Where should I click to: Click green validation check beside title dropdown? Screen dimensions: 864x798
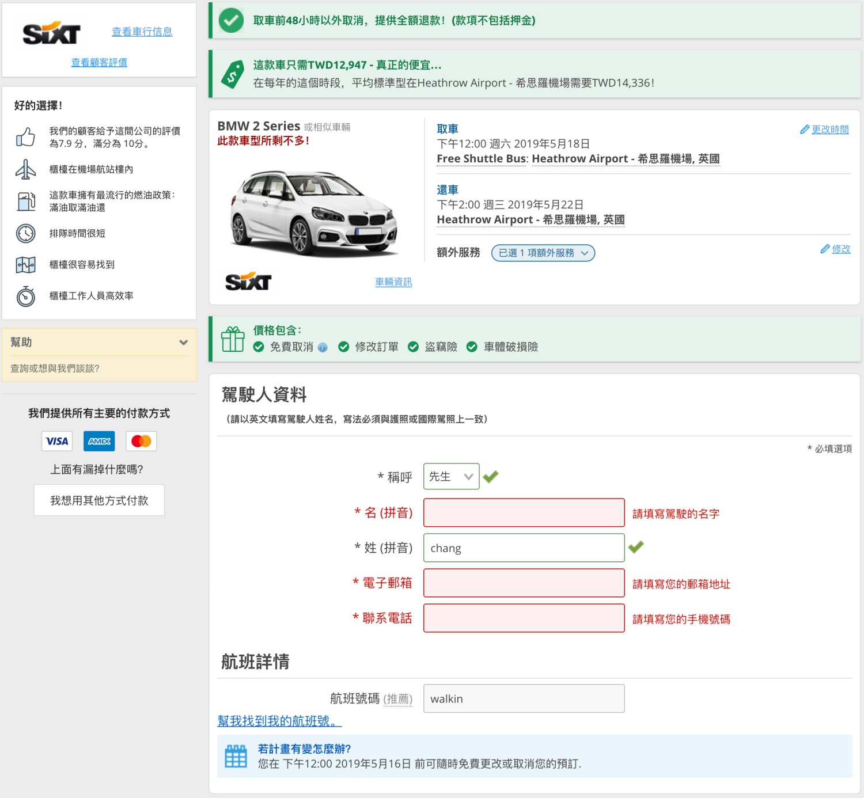(x=491, y=477)
